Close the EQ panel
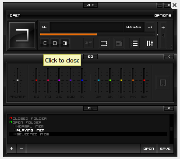Viewport: 180px width, 159px height. pos(169,56)
